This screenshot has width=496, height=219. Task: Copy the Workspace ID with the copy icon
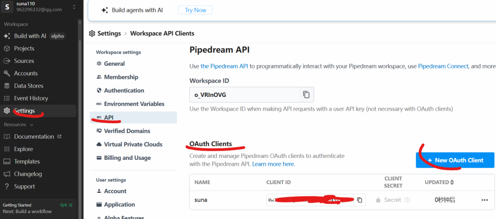pyautogui.click(x=306, y=95)
